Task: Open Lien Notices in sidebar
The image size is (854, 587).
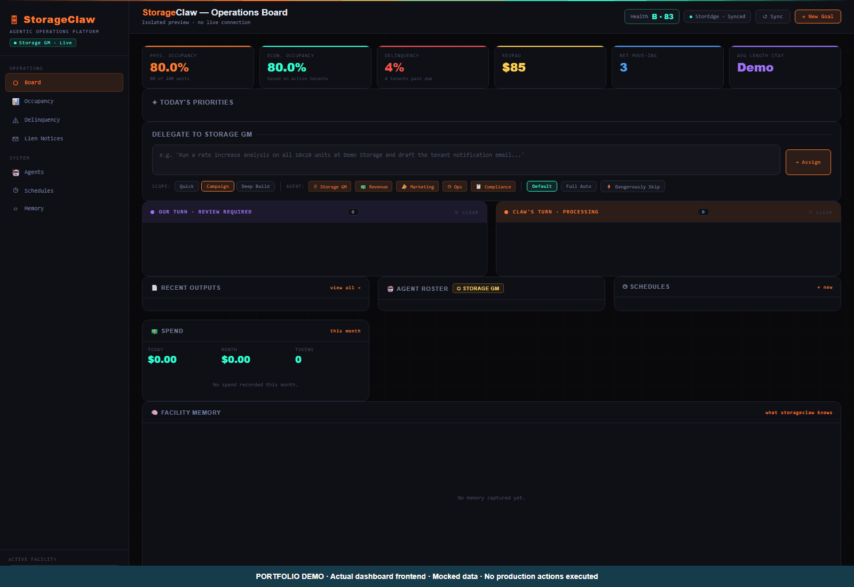Action: click(x=64, y=139)
